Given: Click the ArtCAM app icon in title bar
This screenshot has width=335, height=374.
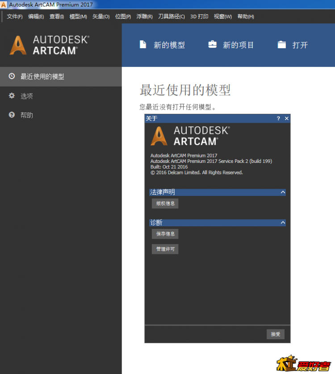Looking at the screenshot, I should (3, 4).
